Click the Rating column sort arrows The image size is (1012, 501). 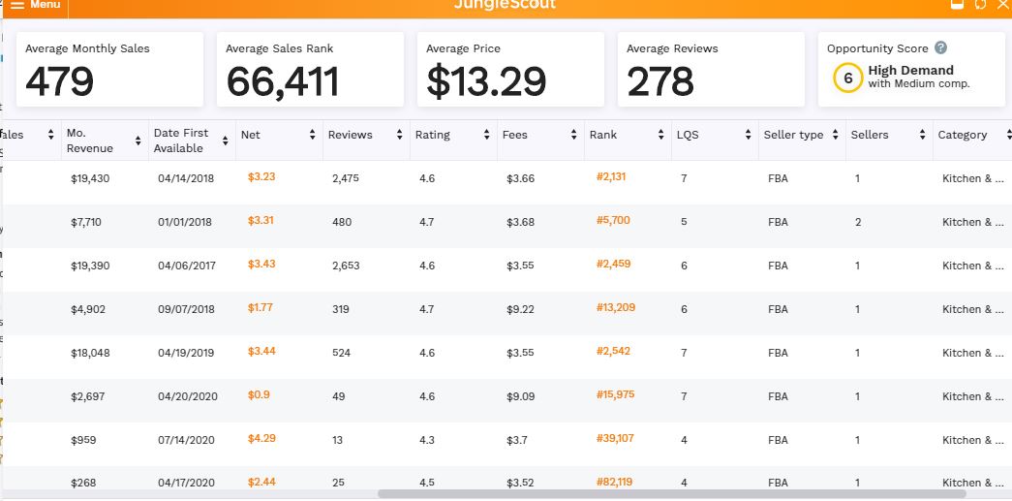tap(486, 135)
